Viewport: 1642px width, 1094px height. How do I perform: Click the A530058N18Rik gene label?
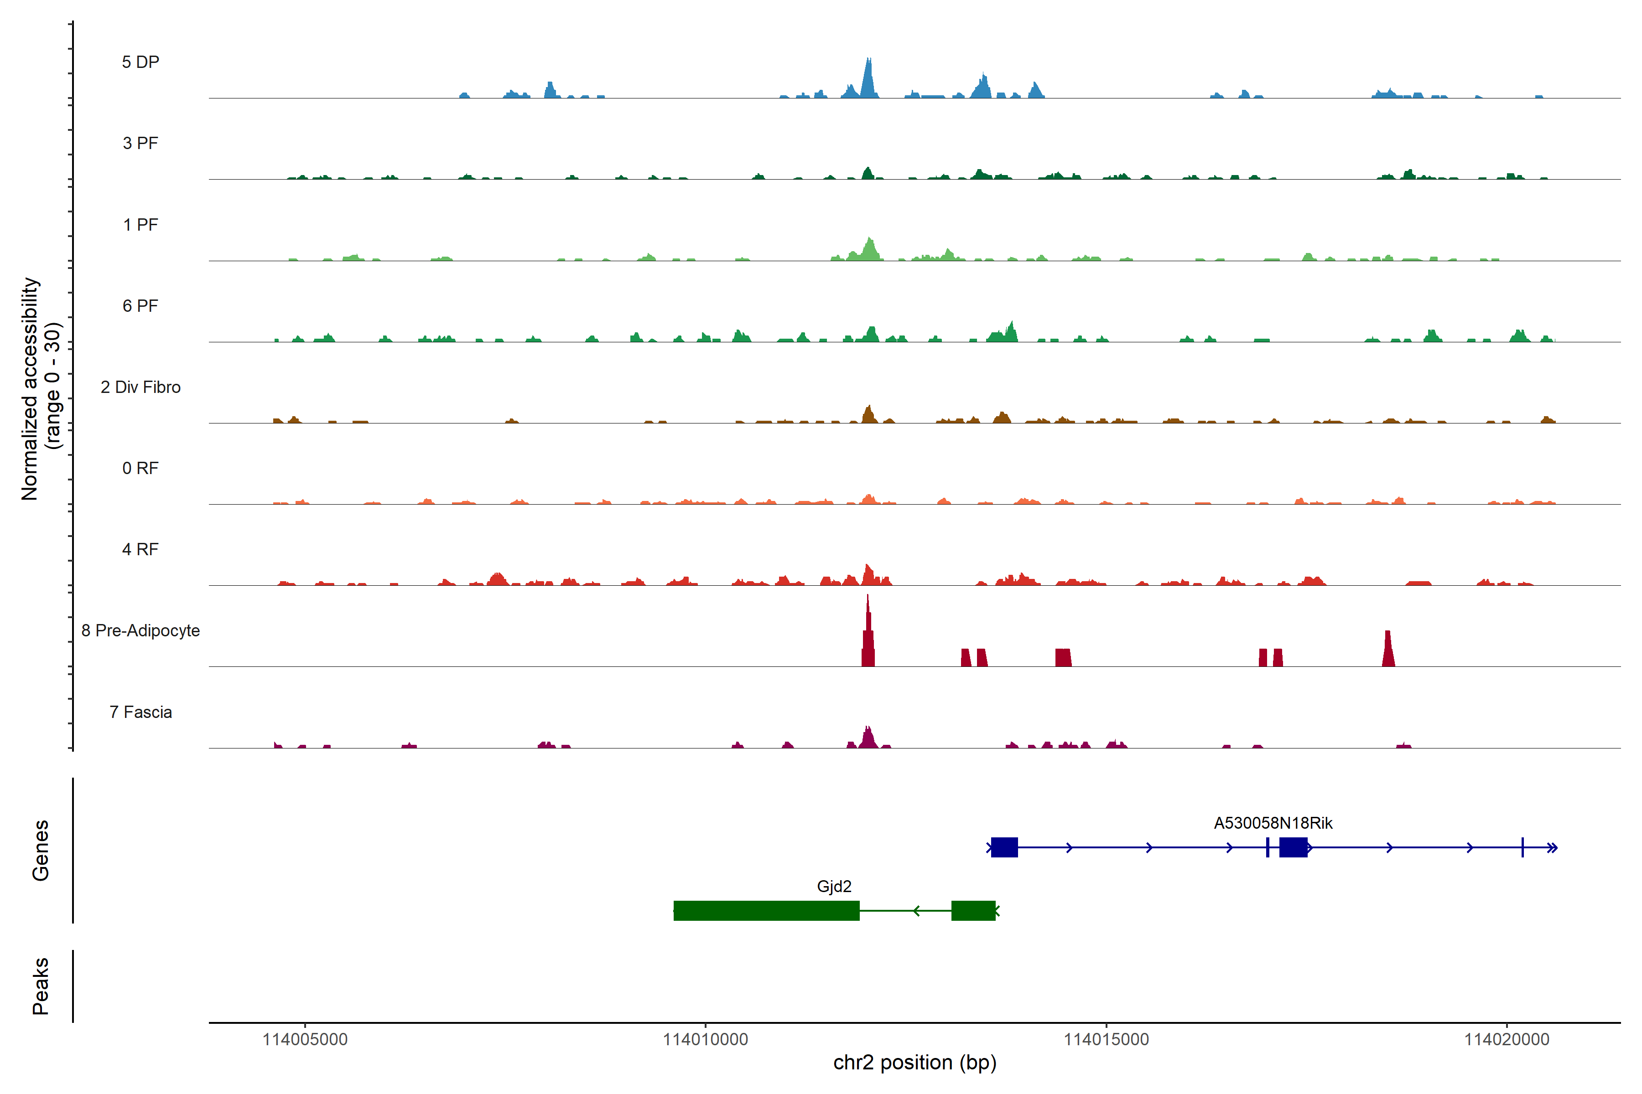point(1273,823)
